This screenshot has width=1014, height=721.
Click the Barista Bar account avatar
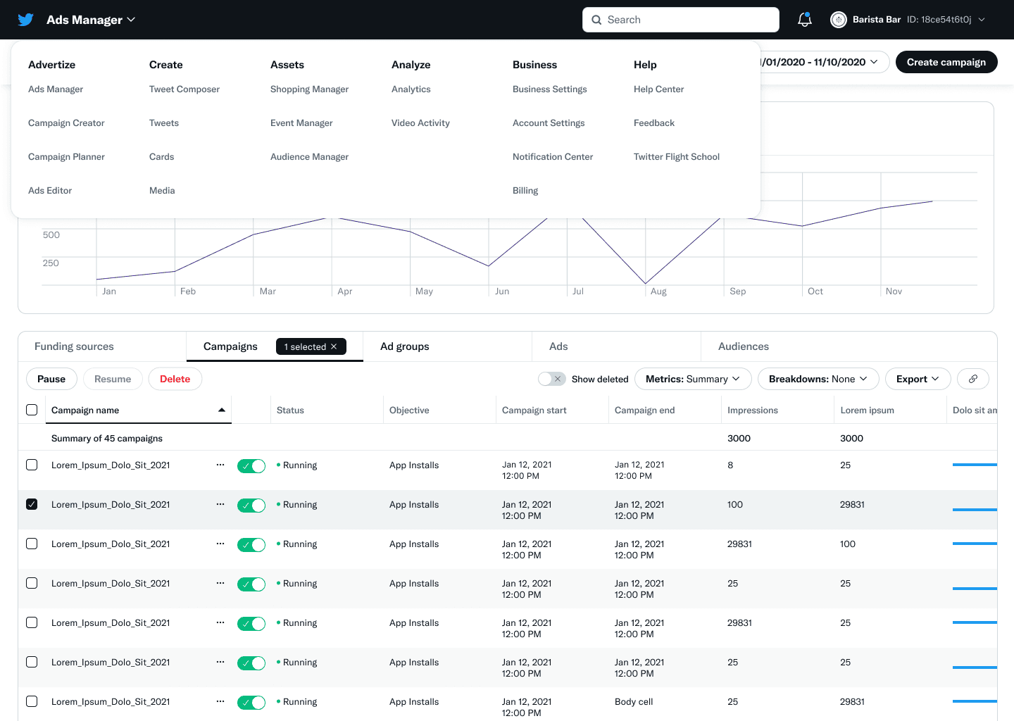click(838, 19)
